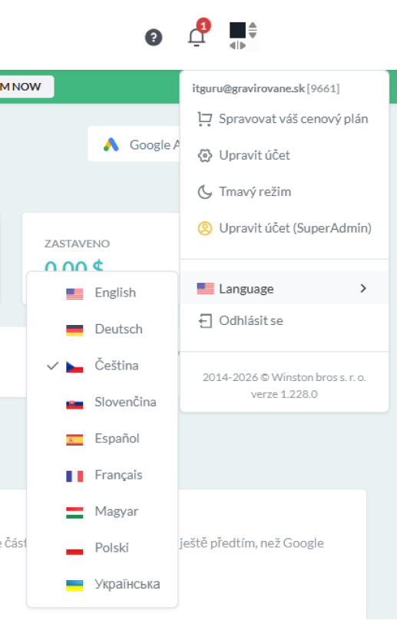The height and width of the screenshot is (620, 397).
Task: Click the Google Ads button
Action: (x=134, y=144)
